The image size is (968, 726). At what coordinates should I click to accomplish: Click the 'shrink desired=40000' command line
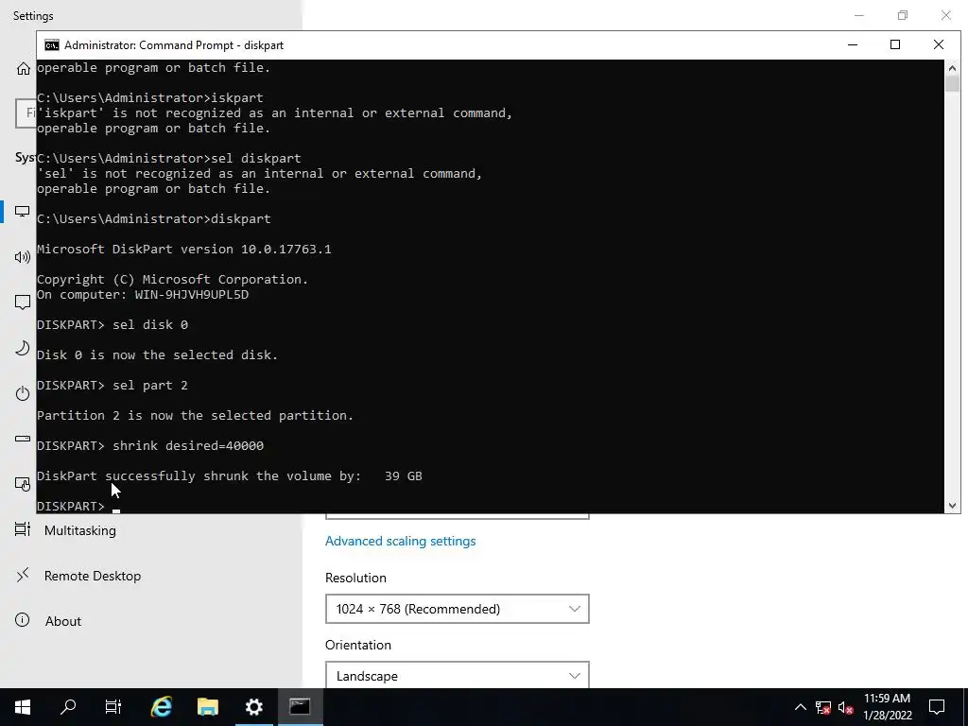coord(150,446)
